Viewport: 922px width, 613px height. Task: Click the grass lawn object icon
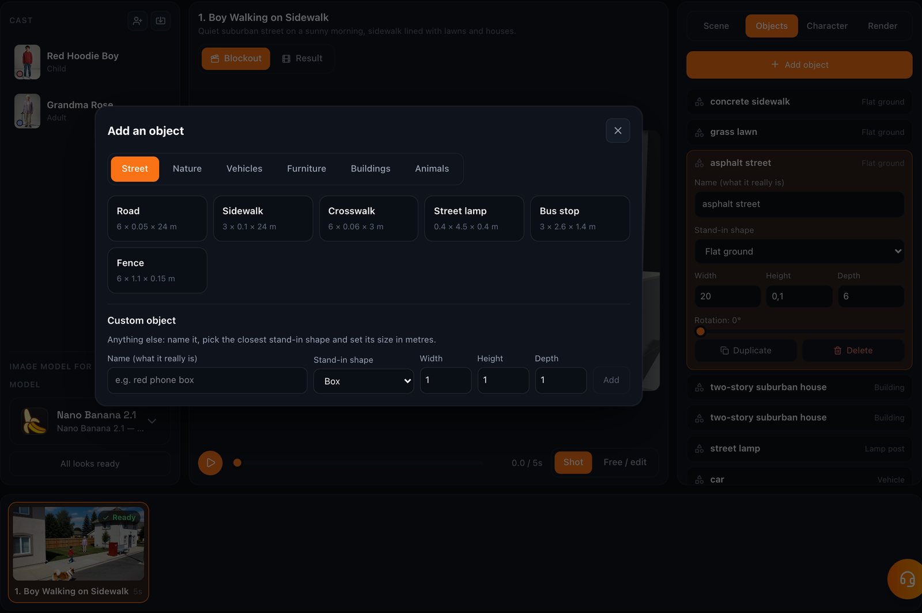coord(699,133)
